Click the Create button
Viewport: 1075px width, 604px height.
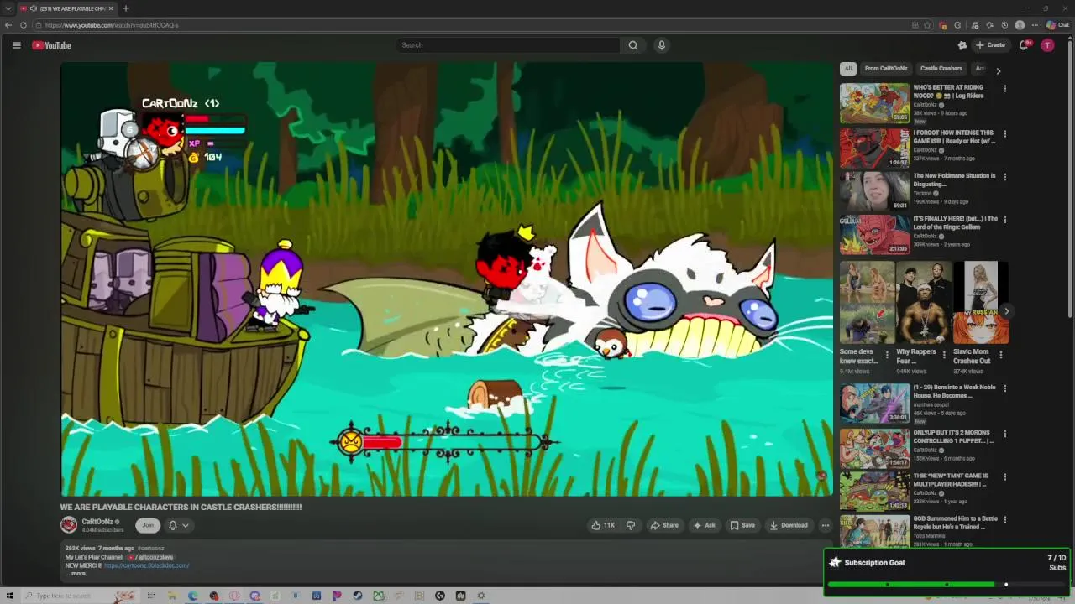(x=991, y=45)
